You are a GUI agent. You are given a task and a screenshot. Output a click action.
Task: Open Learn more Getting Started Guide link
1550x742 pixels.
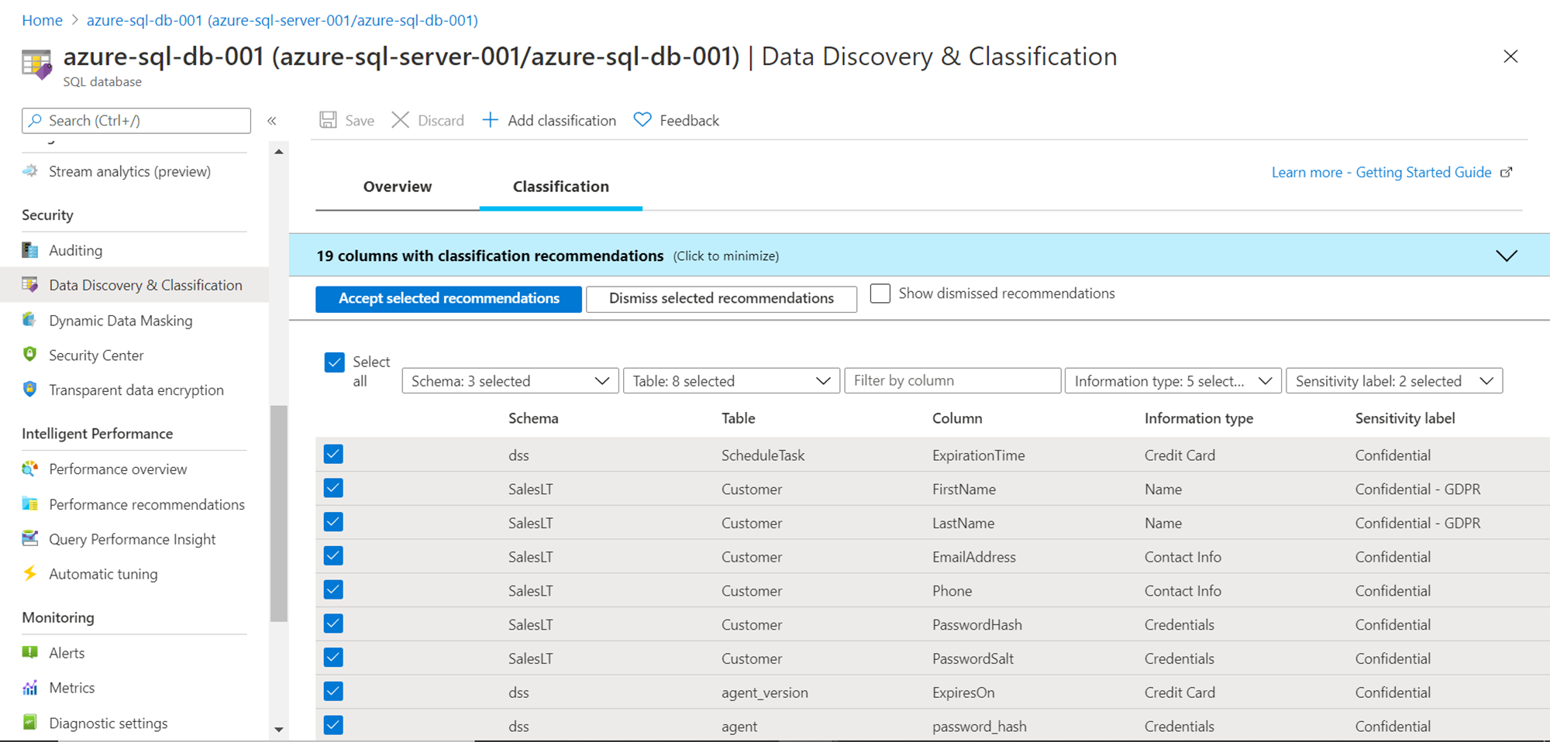[x=1382, y=173]
